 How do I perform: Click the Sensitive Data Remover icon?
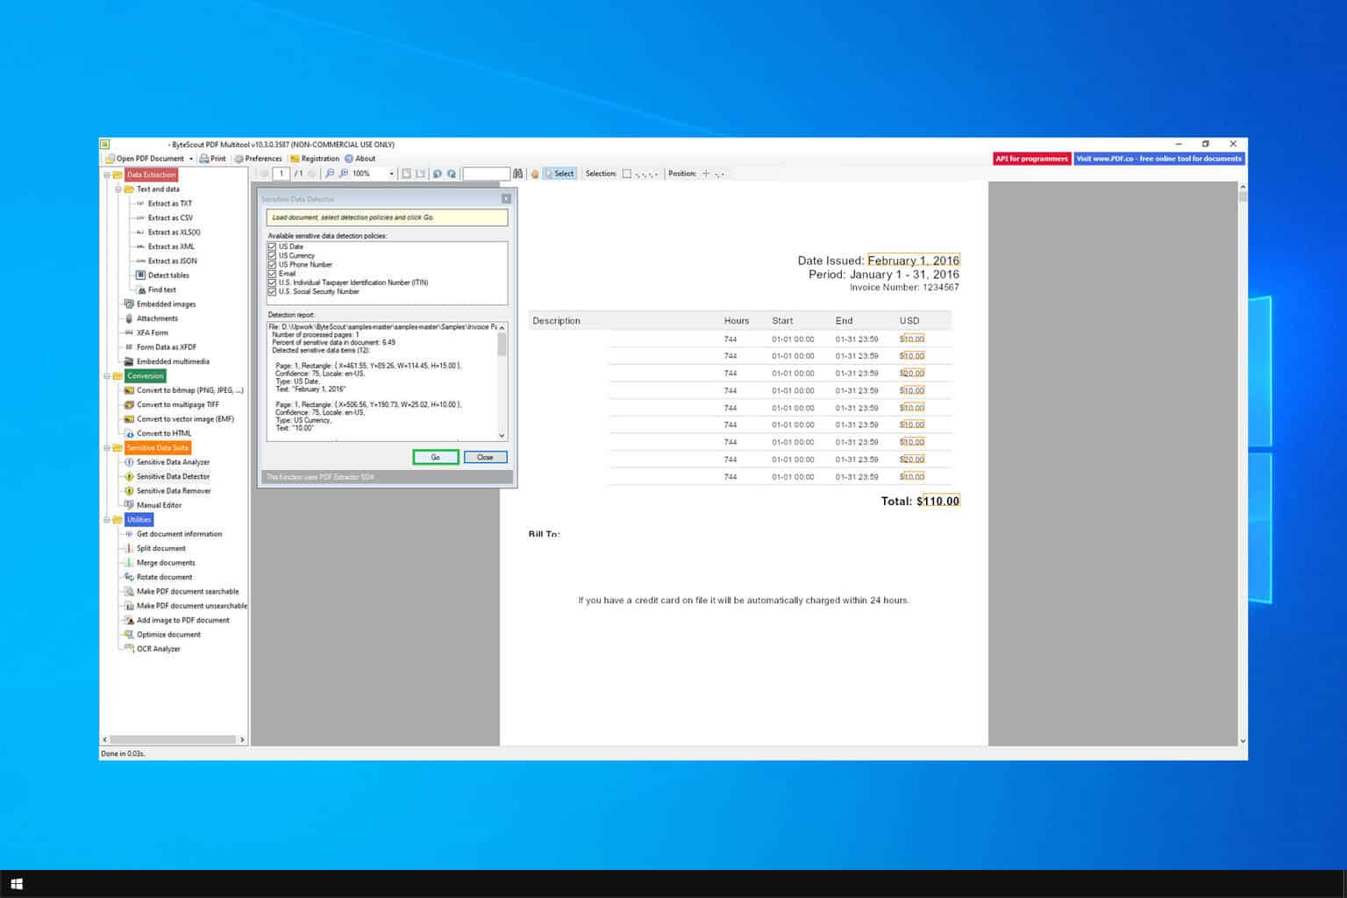pos(129,491)
